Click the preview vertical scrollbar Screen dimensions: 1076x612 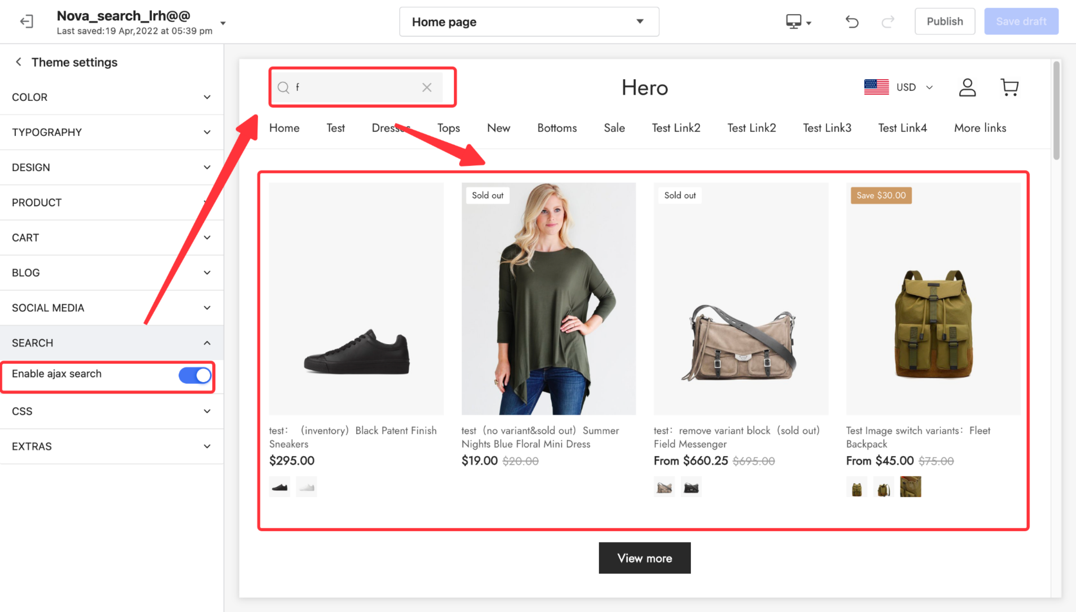tap(1056, 111)
